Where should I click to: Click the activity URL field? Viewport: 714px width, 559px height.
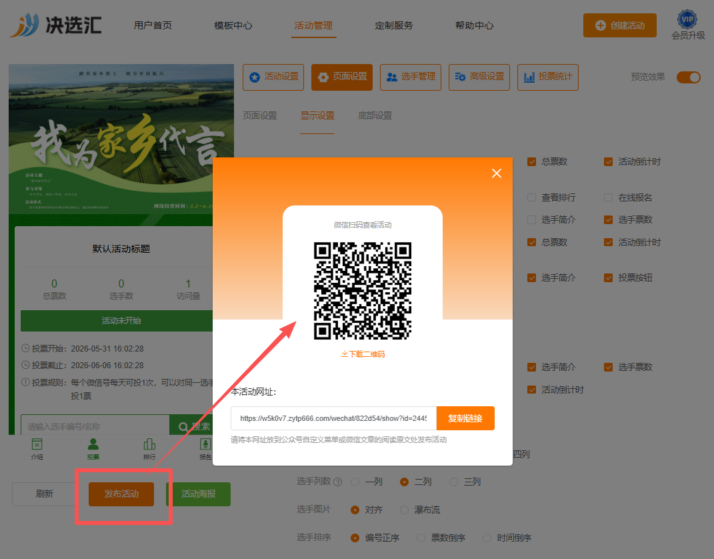(333, 418)
